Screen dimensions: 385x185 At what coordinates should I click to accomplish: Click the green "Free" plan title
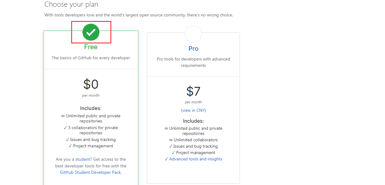pos(91,47)
